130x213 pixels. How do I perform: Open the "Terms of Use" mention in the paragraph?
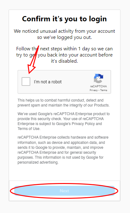pos(28,129)
